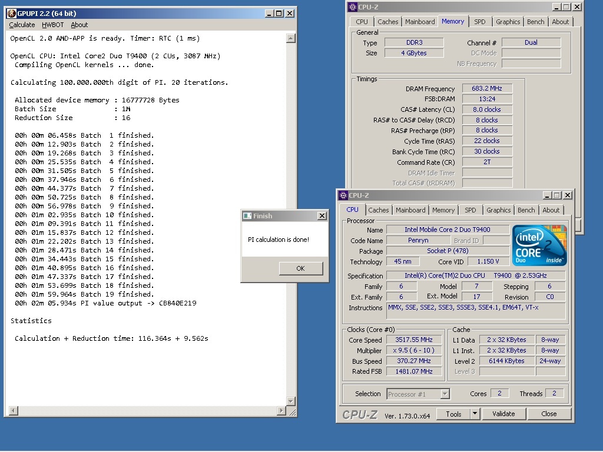Click the Core Speed value 3517.55 MHz
The height and width of the screenshot is (452, 603).
click(x=414, y=340)
